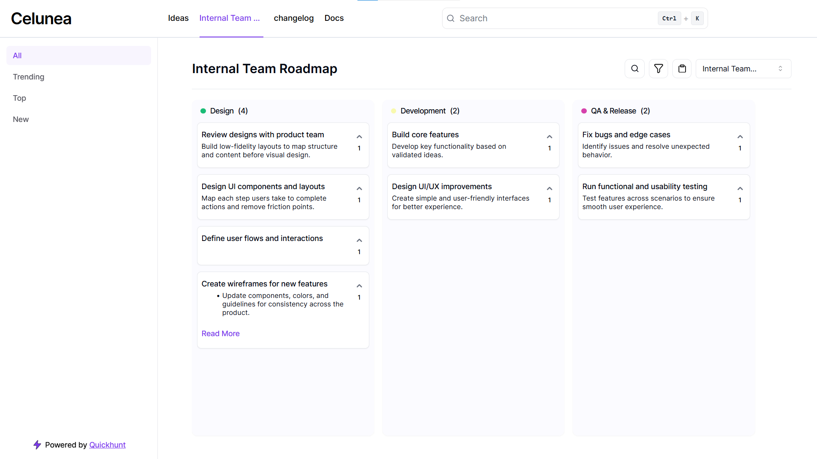
Task: Select the New sidebar filter
Action: click(x=79, y=119)
